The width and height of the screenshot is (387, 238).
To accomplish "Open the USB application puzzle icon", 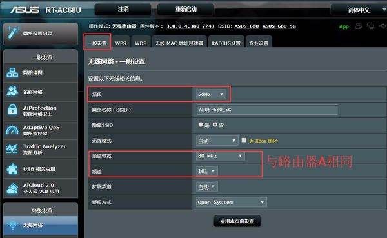I will [x=12, y=169].
